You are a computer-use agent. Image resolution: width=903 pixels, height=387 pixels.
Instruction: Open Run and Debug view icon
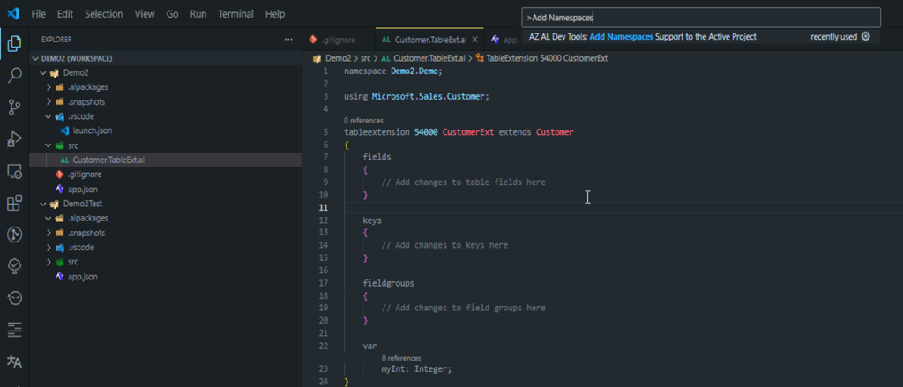point(14,138)
